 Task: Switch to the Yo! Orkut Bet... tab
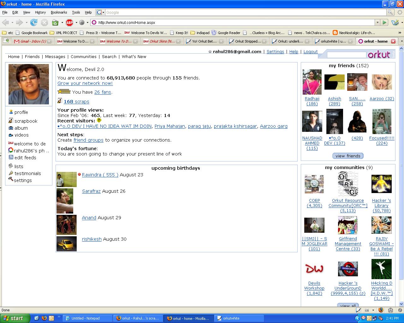click(205, 41)
